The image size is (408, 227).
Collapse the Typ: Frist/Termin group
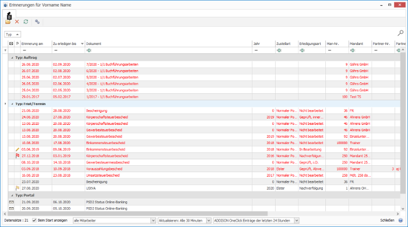pos(12,104)
